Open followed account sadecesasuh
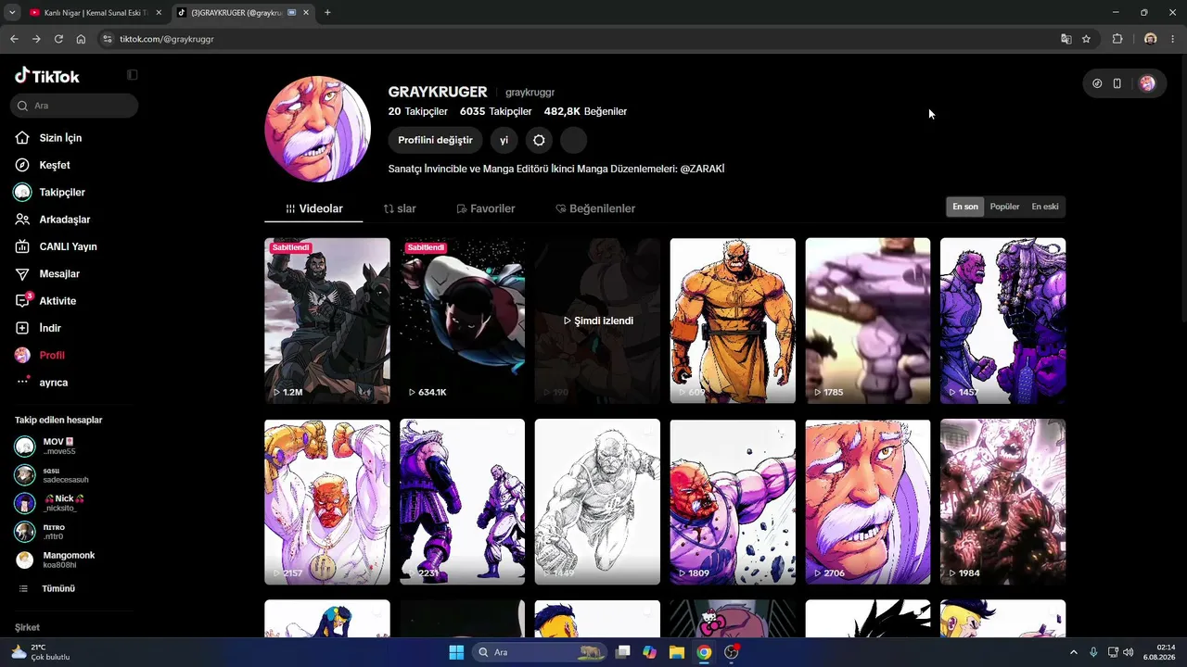The image size is (1187, 667). pos(65,475)
